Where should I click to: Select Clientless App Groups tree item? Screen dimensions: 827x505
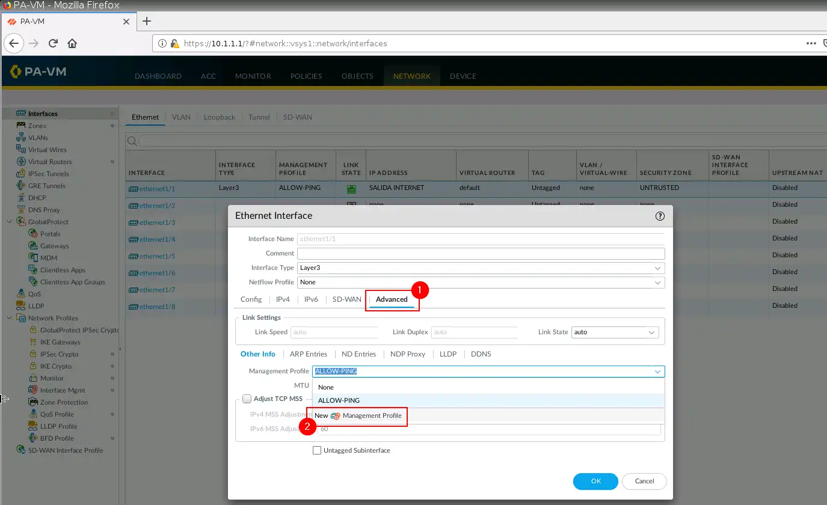[x=72, y=282]
